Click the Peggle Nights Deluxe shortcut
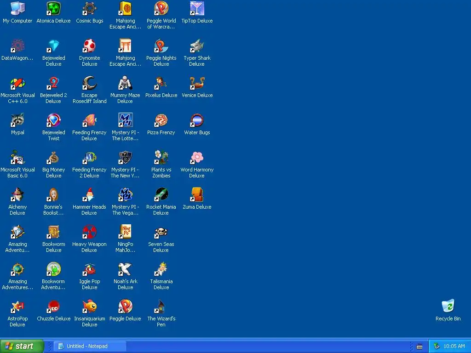Viewport: 471px width, 353px height. tap(161, 46)
